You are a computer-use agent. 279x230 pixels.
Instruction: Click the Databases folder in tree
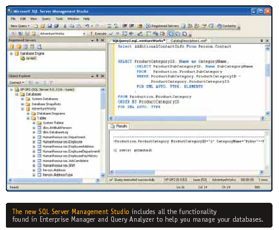pos(33,94)
